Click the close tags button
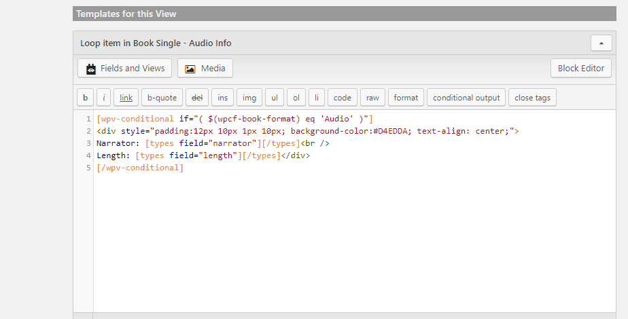The height and width of the screenshot is (319, 628). tap(532, 98)
